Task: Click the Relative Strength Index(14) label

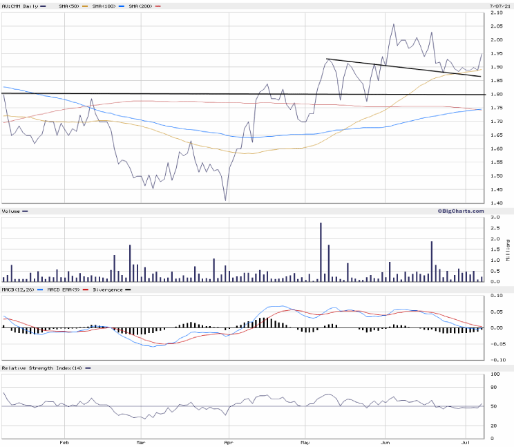Action: [x=41, y=368]
